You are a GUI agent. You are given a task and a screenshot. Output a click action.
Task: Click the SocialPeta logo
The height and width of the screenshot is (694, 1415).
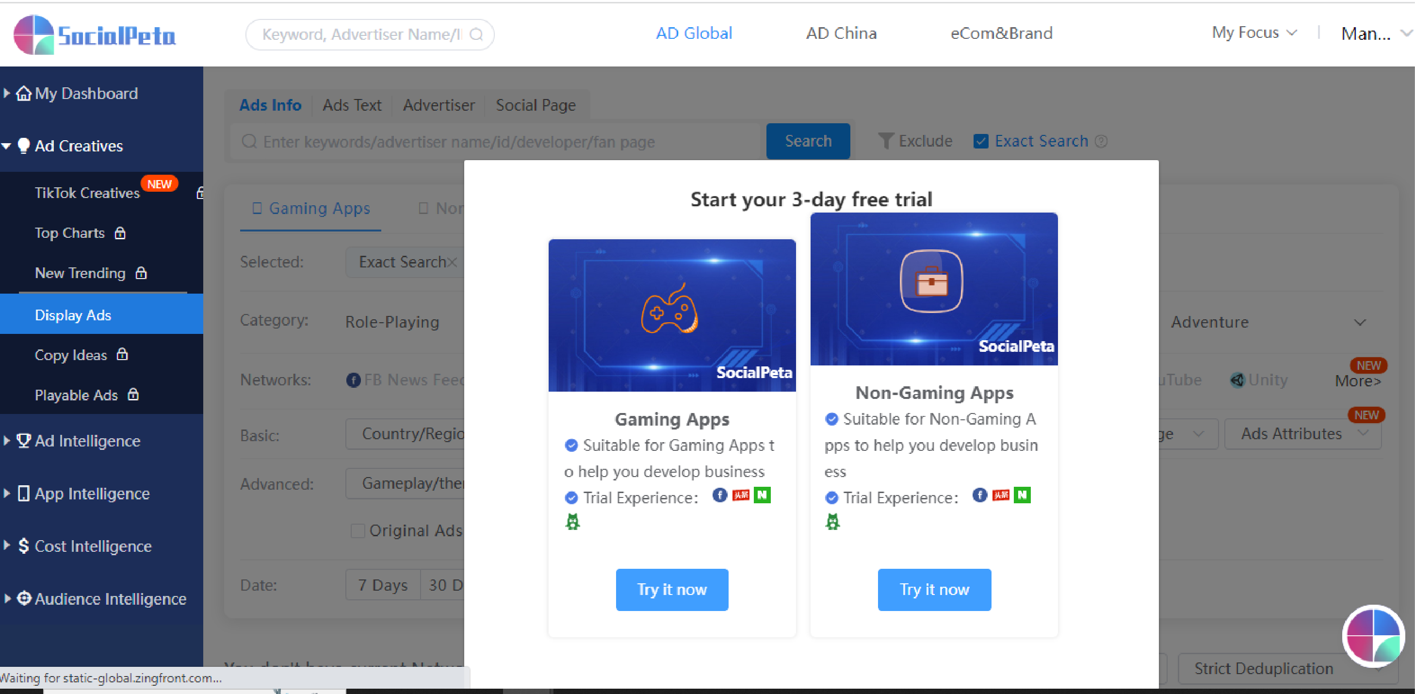(x=95, y=34)
